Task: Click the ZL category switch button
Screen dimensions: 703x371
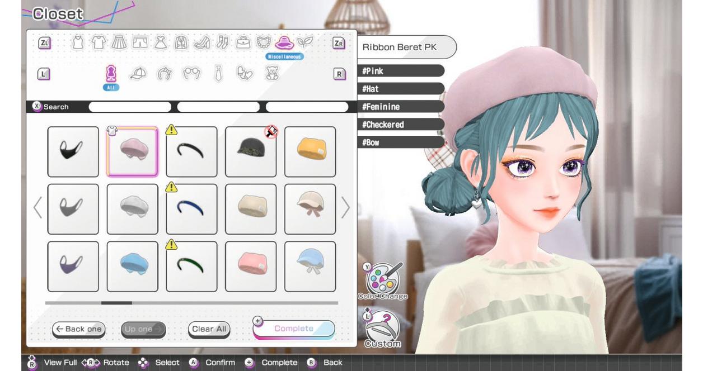Action: pyautogui.click(x=44, y=43)
